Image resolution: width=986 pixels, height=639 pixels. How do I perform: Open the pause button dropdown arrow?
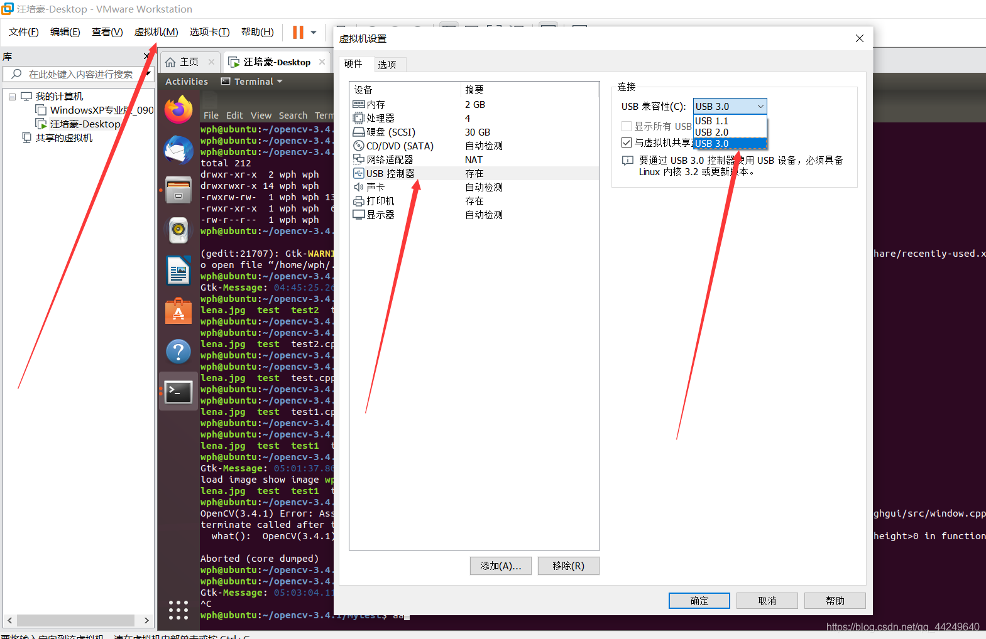tap(314, 32)
